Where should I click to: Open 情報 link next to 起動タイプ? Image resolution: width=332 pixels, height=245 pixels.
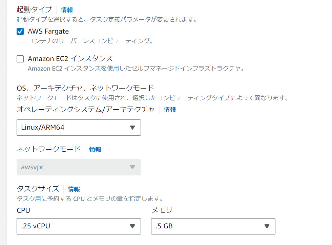(x=67, y=10)
